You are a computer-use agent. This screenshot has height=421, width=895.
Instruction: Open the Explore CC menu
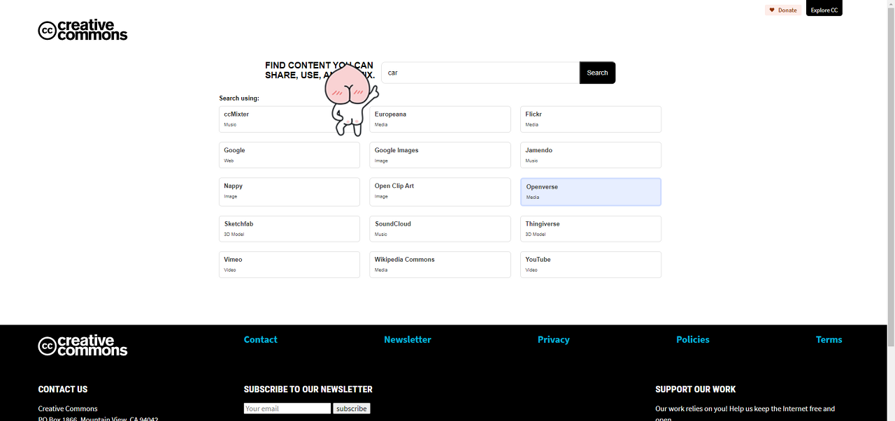[x=824, y=9]
